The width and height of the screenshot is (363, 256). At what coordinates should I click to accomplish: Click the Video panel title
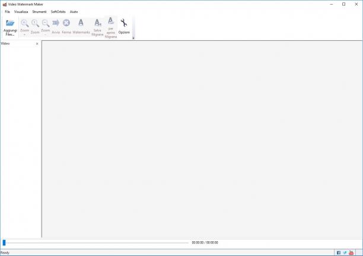[5, 43]
